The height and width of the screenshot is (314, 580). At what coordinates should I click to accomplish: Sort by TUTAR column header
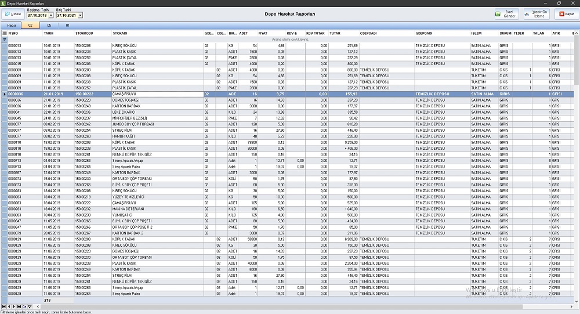(343, 33)
